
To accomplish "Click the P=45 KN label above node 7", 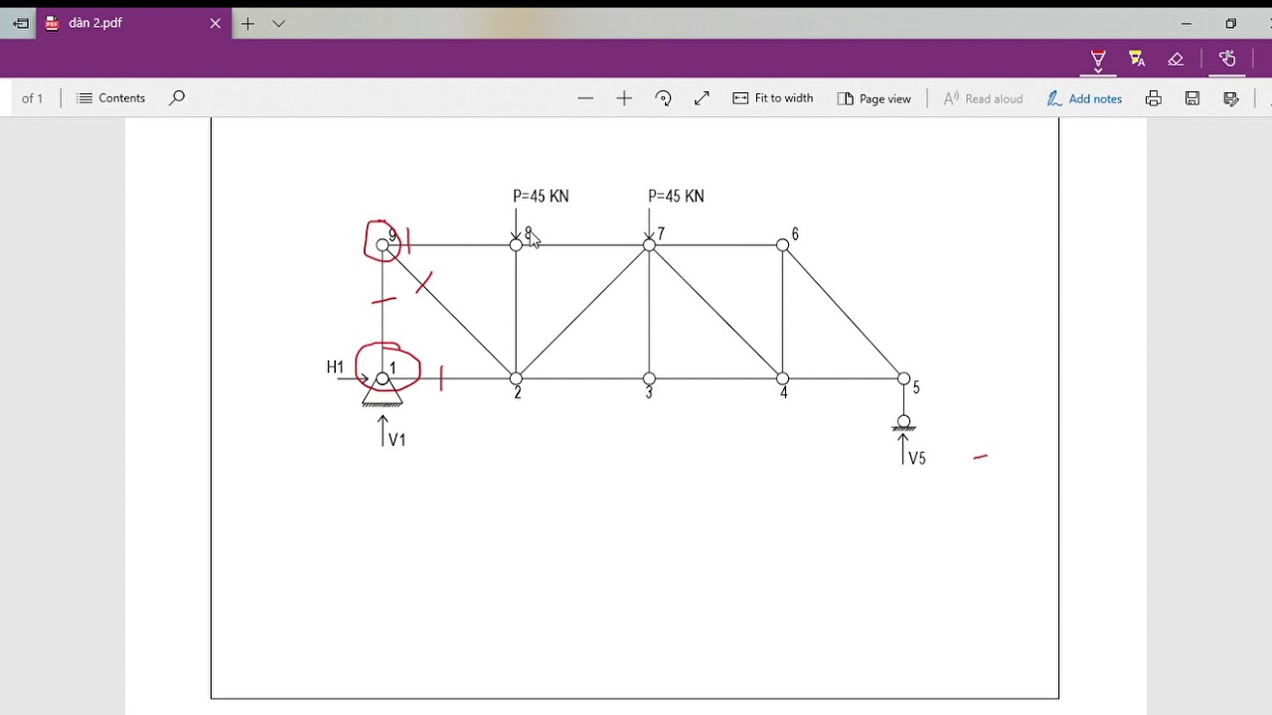I will click(x=676, y=197).
